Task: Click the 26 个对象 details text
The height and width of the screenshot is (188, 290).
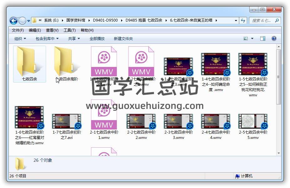Action: 43,160
